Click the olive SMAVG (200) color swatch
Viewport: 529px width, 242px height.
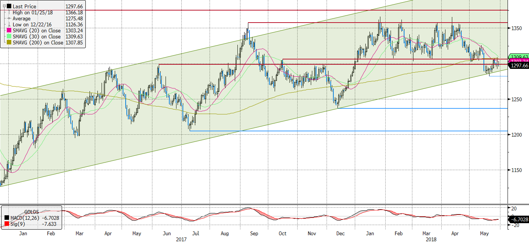click(x=9, y=43)
